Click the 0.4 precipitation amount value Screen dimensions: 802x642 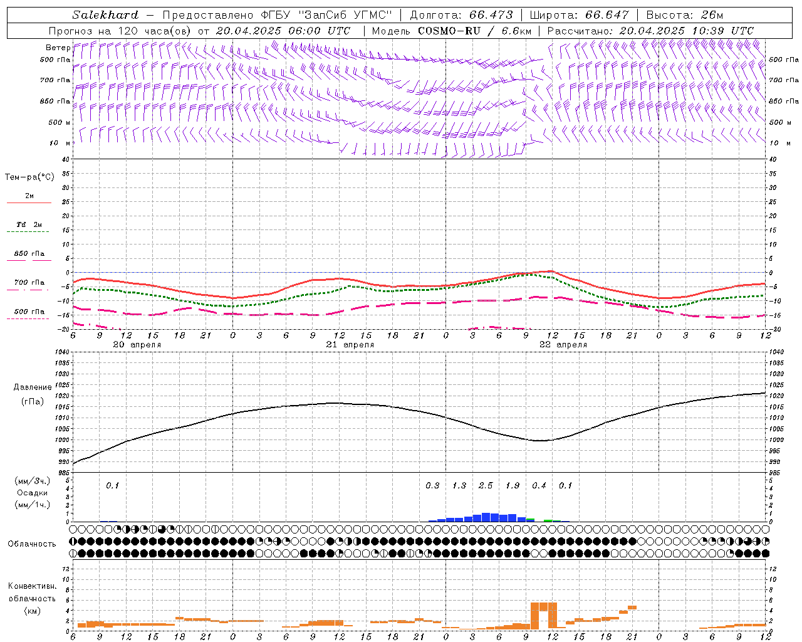point(539,486)
